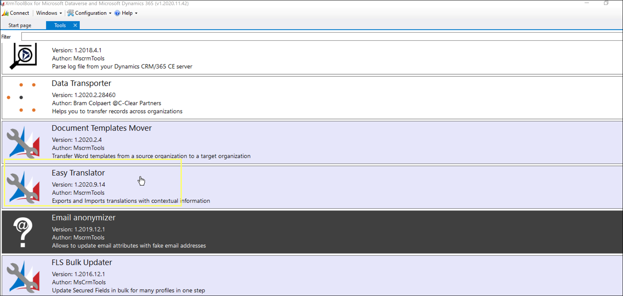Click the Data Transporter dots icon
This screenshot has width=623, height=296.
coord(22,97)
